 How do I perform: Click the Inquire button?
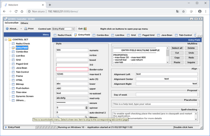click(x=191, y=62)
